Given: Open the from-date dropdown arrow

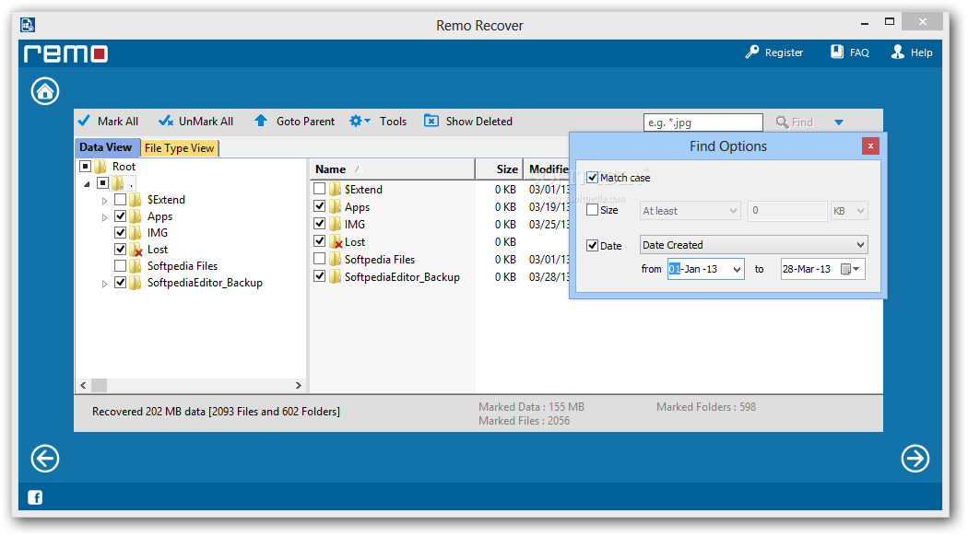Looking at the screenshot, I should tap(737, 270).
